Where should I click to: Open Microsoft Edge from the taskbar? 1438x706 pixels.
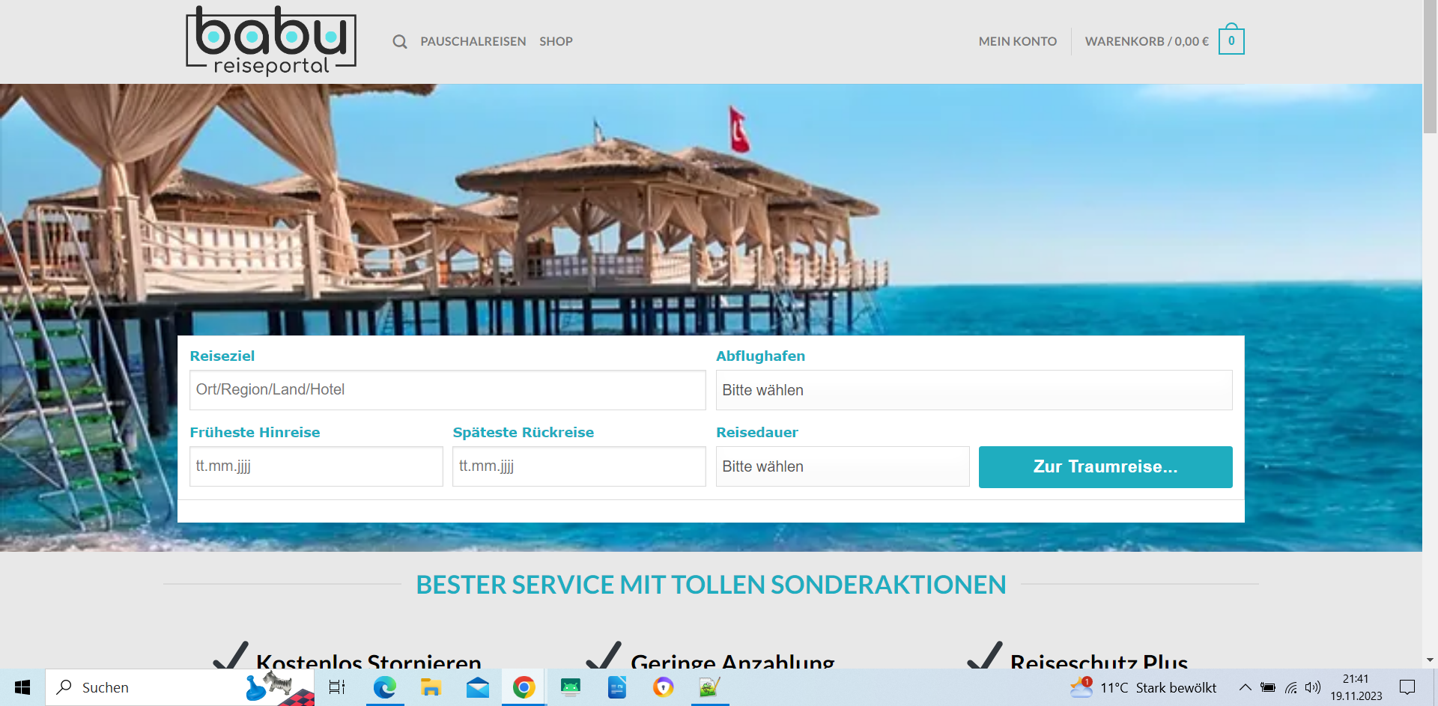pyautogui.click(x=385, y=687)
